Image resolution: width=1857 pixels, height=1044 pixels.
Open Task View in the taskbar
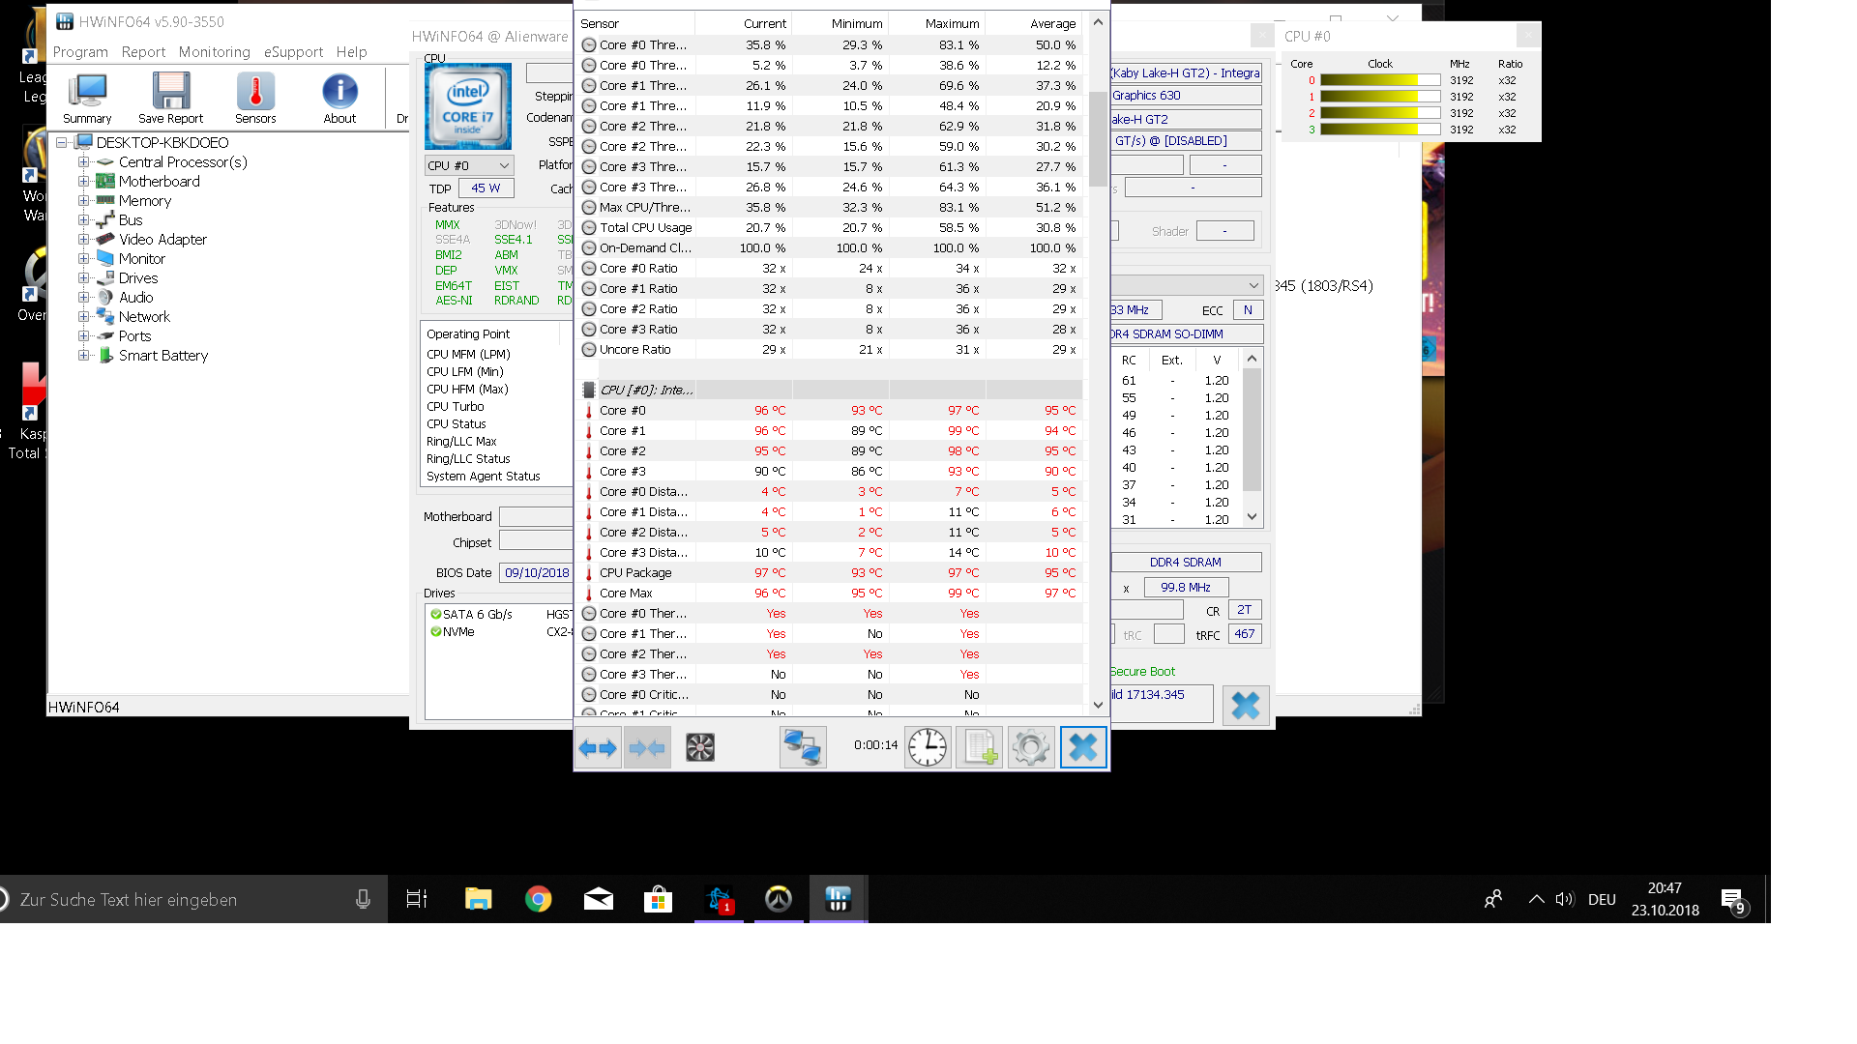(417, 900)
